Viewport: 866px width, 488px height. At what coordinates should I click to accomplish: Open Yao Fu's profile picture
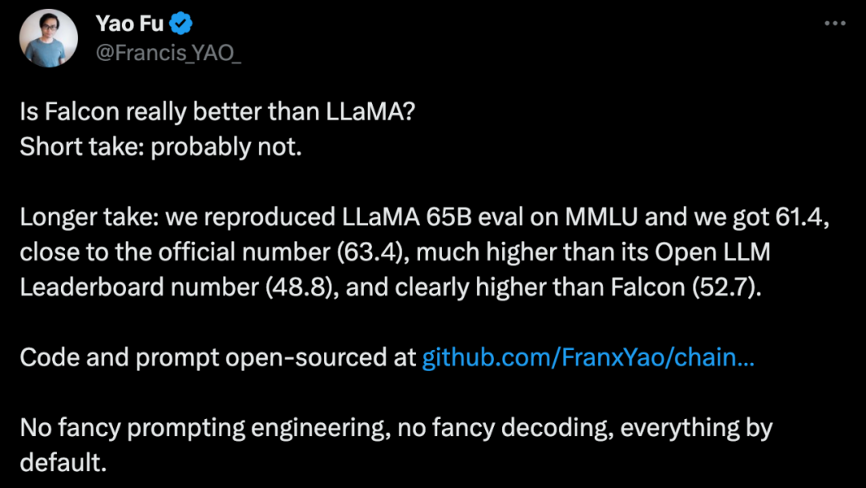[x=49, y=38]
